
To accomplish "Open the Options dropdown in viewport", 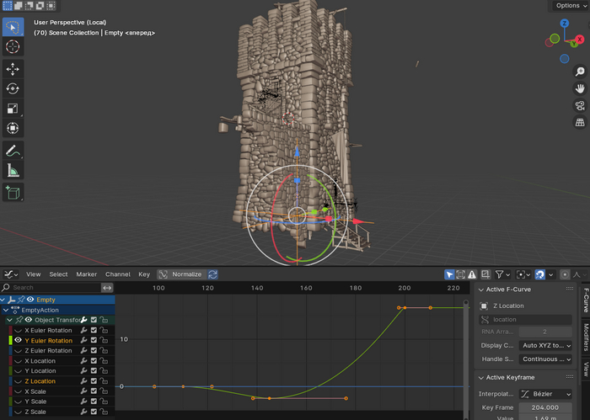I will 570,5.
